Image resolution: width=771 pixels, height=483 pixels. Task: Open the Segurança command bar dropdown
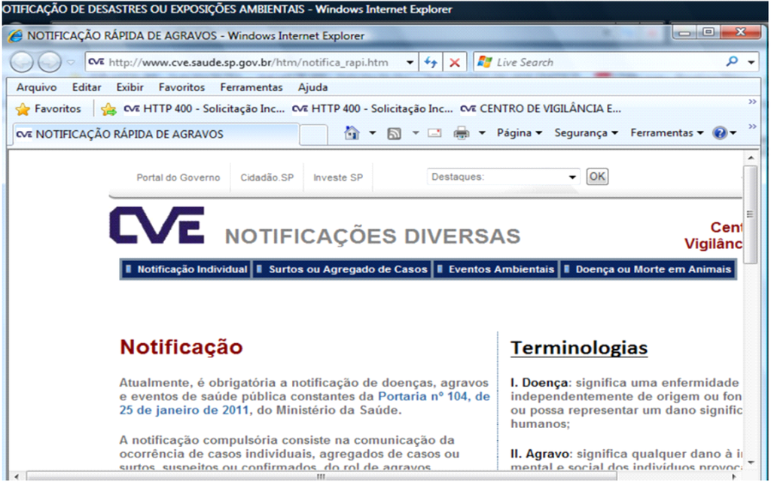pyautogui.click(x=586, y=132)
